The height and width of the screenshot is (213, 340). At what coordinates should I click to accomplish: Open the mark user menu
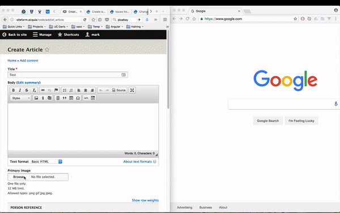[x=92, y=35]
